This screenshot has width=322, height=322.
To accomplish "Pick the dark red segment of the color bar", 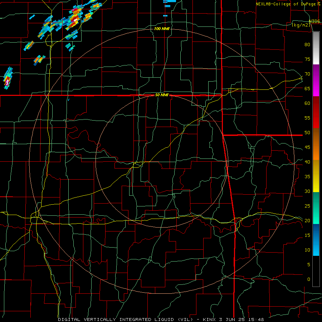I will 316,112.
